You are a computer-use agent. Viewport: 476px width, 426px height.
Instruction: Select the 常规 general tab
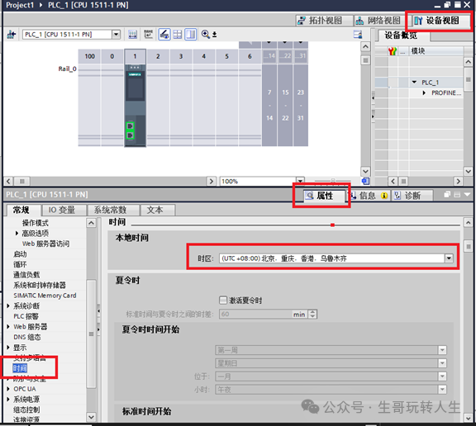(21, 210)
